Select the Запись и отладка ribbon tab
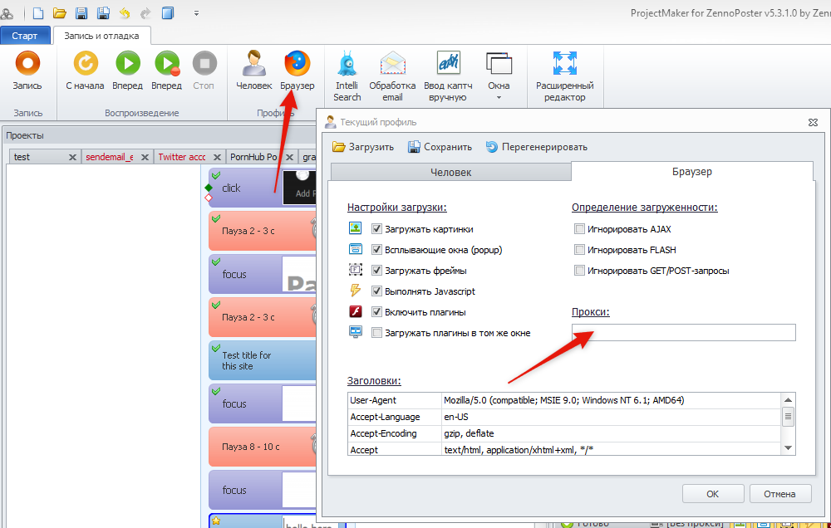Image resolution: width=831 pixels, height=528 pixels. tap(101, 36)
